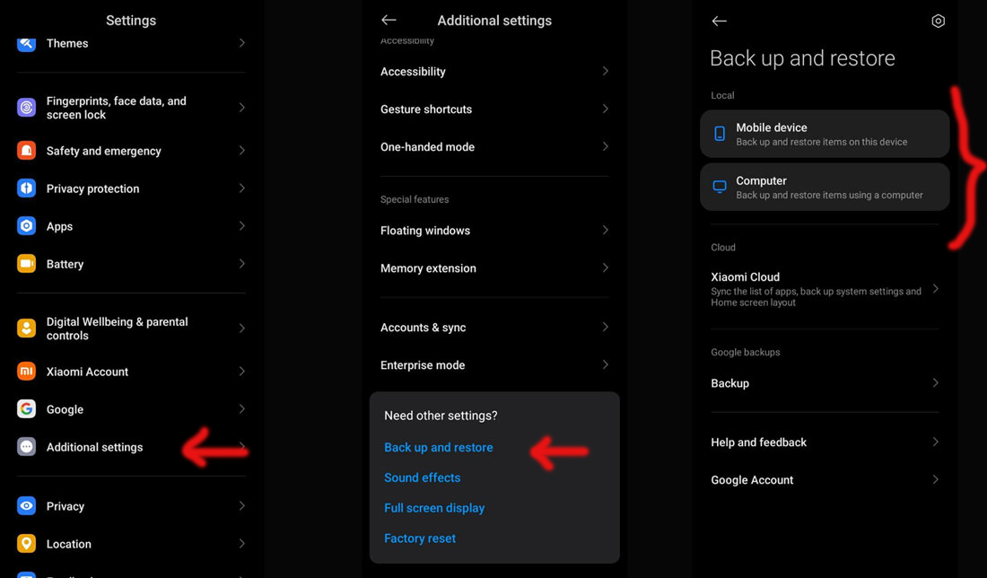Expand the Accessibility chevron
This screenshot has width=987, height=578.
tap(606, 72)
